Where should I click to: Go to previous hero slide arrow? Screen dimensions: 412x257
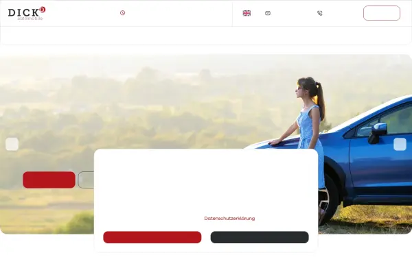[12, 144]
